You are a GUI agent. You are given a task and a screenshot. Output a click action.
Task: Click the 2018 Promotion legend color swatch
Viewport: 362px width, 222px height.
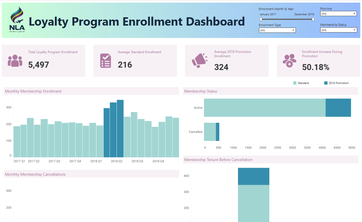(x=326, y=83)
